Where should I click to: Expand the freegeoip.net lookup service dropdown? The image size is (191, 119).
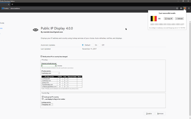(x=47, y=104)
